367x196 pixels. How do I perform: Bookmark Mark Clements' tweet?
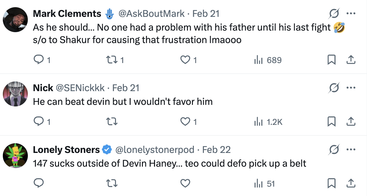(331, 60)
